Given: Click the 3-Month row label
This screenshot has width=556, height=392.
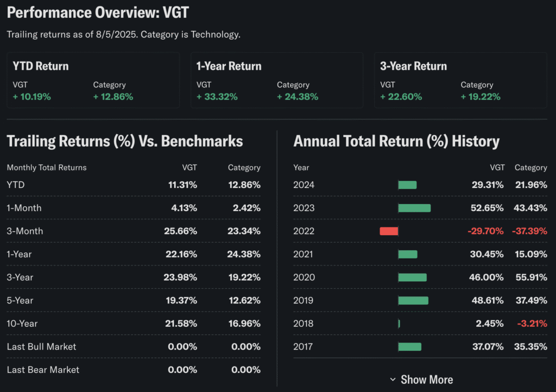Looking at the screenshot, I should pyautogui.click(x=25, y=231).
